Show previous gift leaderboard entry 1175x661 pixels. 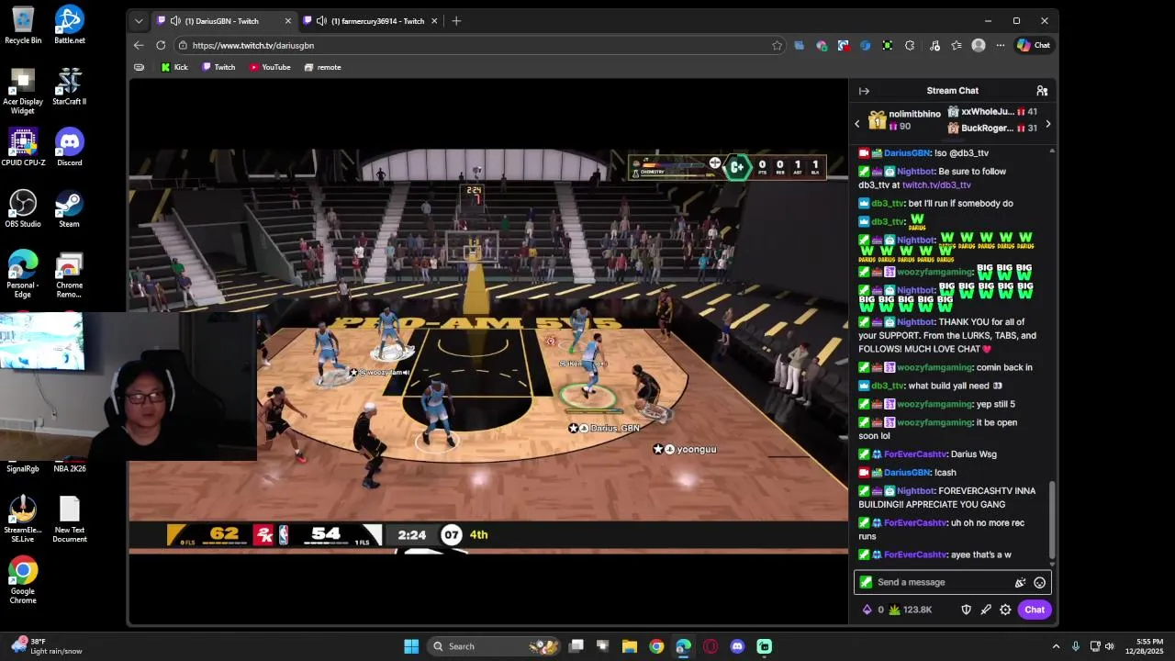point(857,124)
